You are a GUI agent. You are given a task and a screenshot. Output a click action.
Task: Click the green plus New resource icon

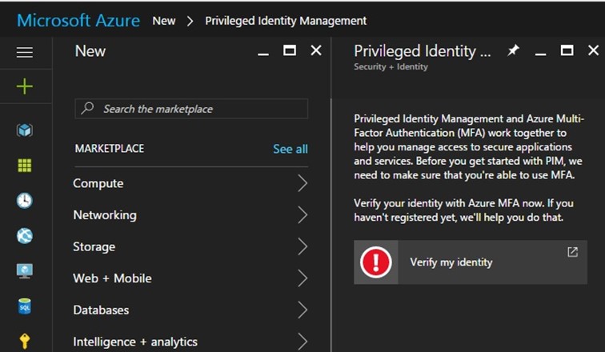[x=24, y=86]
